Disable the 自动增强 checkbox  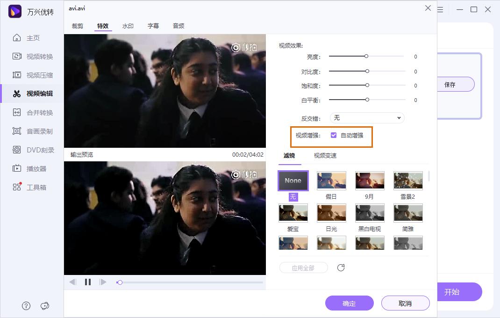point(334,135)
